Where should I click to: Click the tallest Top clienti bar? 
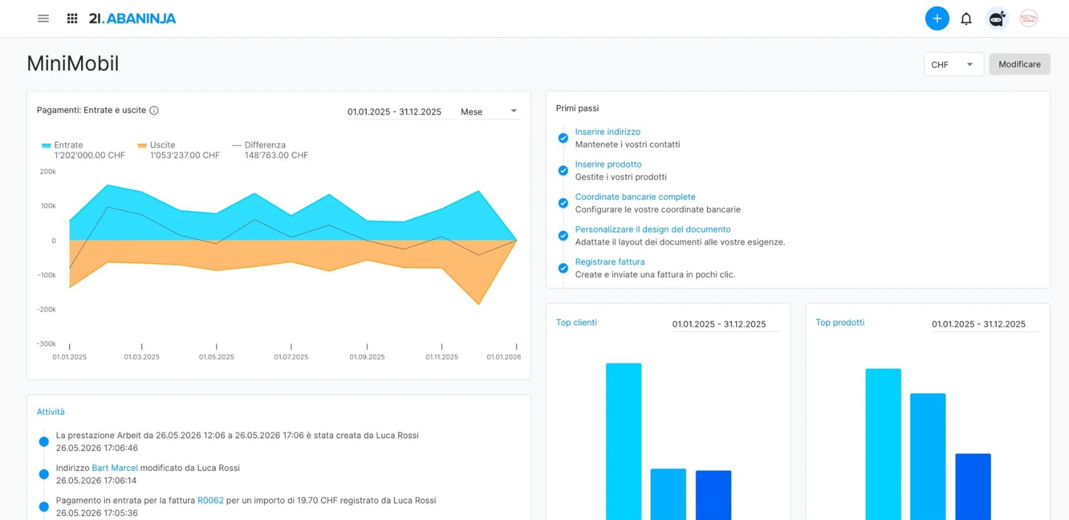pyautogui.click(x=623, y=441)
